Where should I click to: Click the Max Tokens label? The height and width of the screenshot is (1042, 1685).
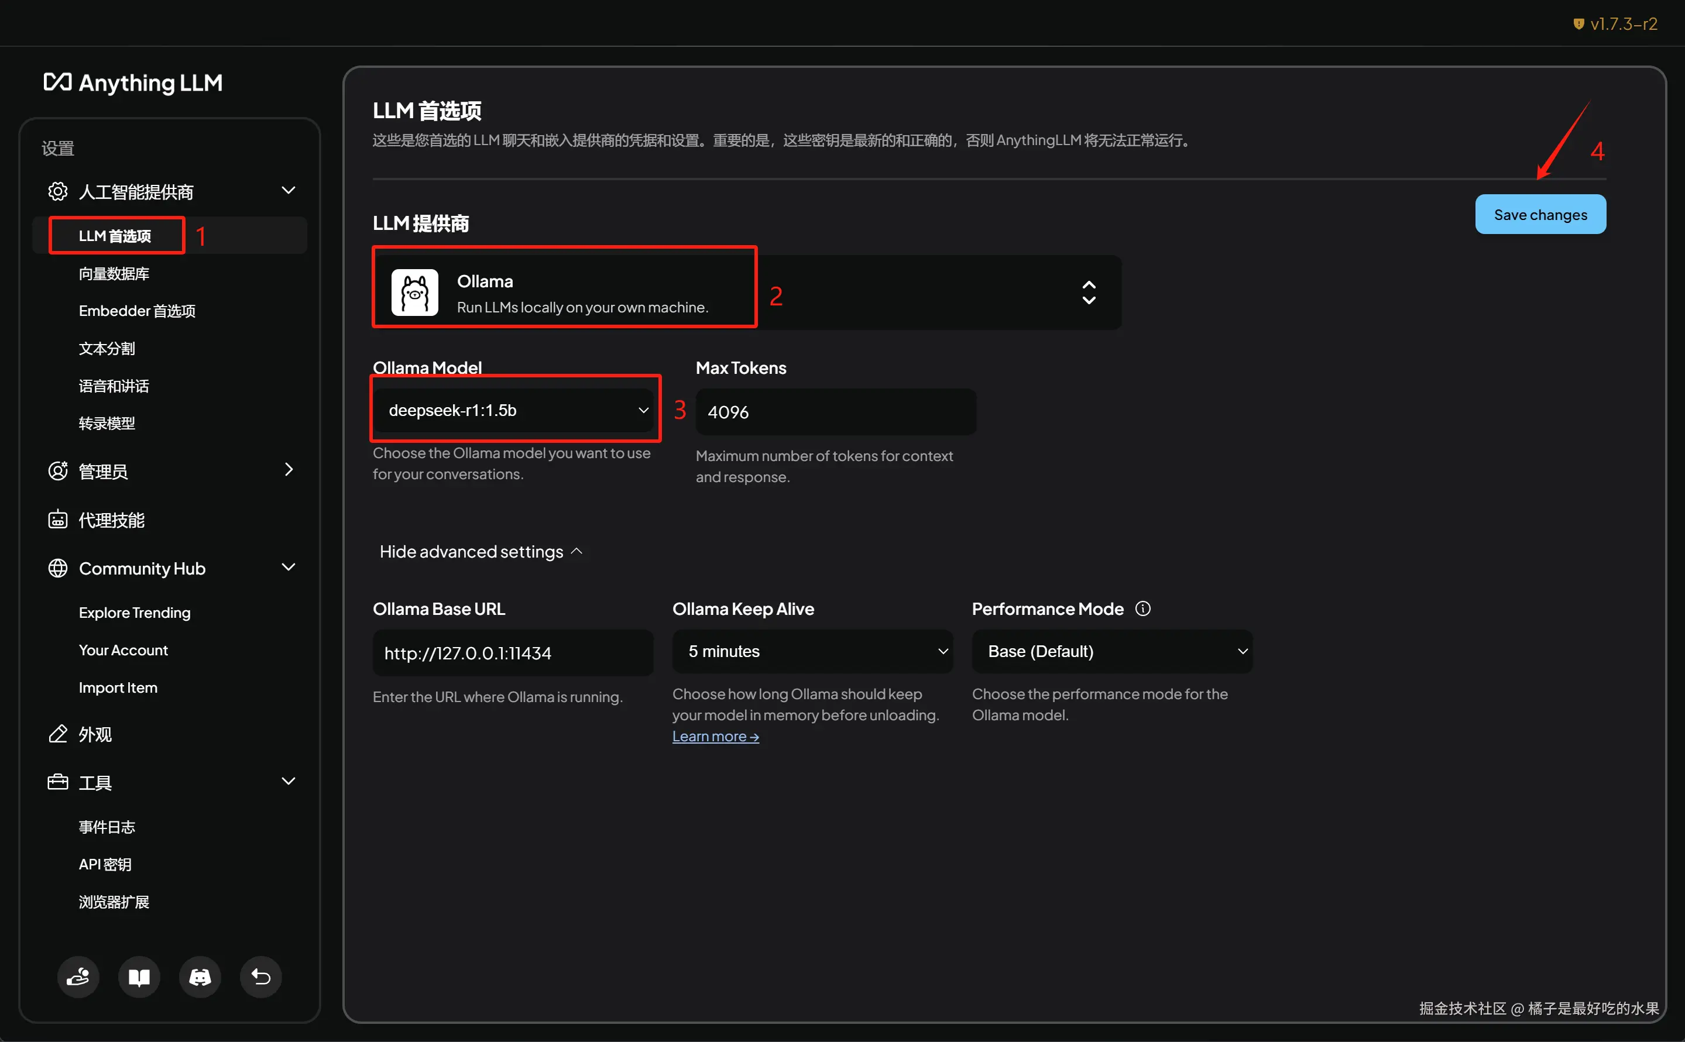pos(741,367)
